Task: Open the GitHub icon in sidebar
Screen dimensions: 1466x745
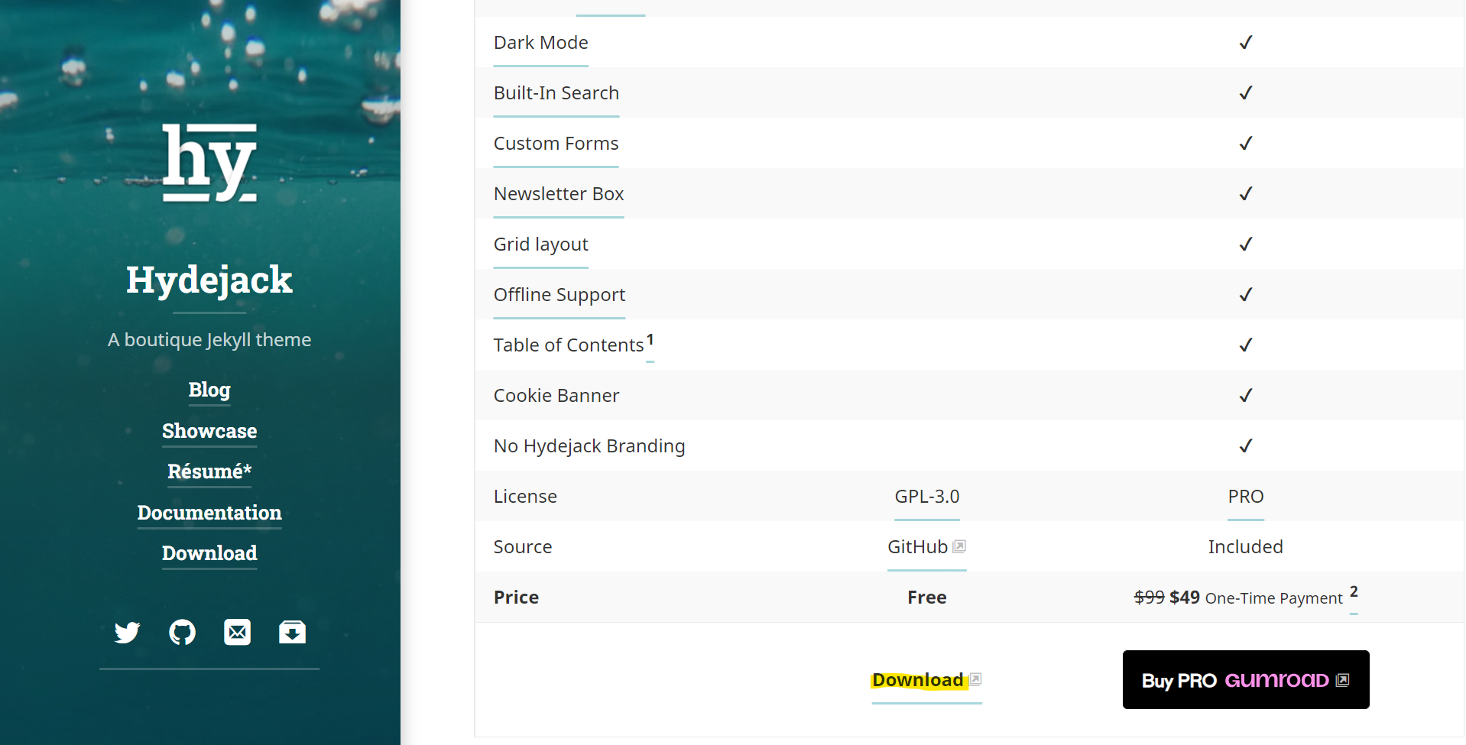Action: pyautogui.click(x=182, y=632)
